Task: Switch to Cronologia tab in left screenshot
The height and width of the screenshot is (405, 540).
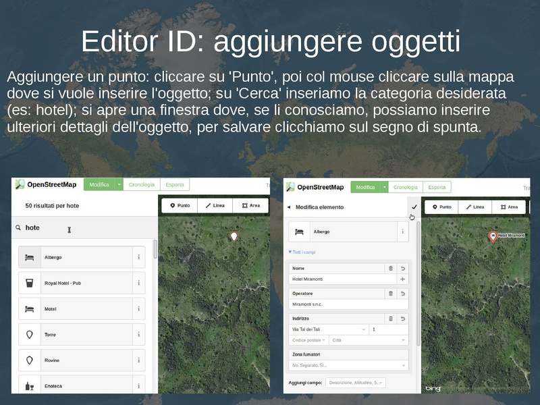Action: point(142,184)
